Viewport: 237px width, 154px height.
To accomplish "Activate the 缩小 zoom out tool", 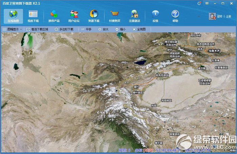I will pyautogui.click(x=120, y=29).
